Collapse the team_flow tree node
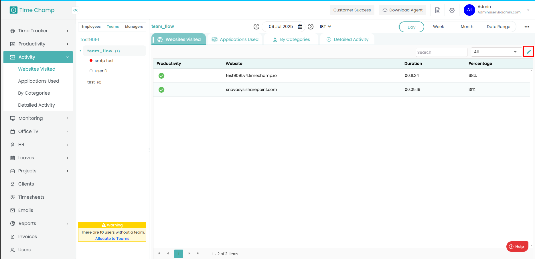This screenshot has height=259, width=535. pos(81,51)
